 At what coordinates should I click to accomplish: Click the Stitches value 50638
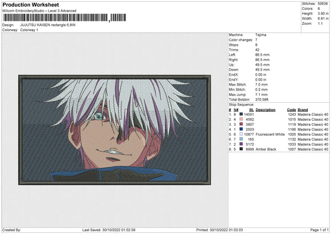323,4
